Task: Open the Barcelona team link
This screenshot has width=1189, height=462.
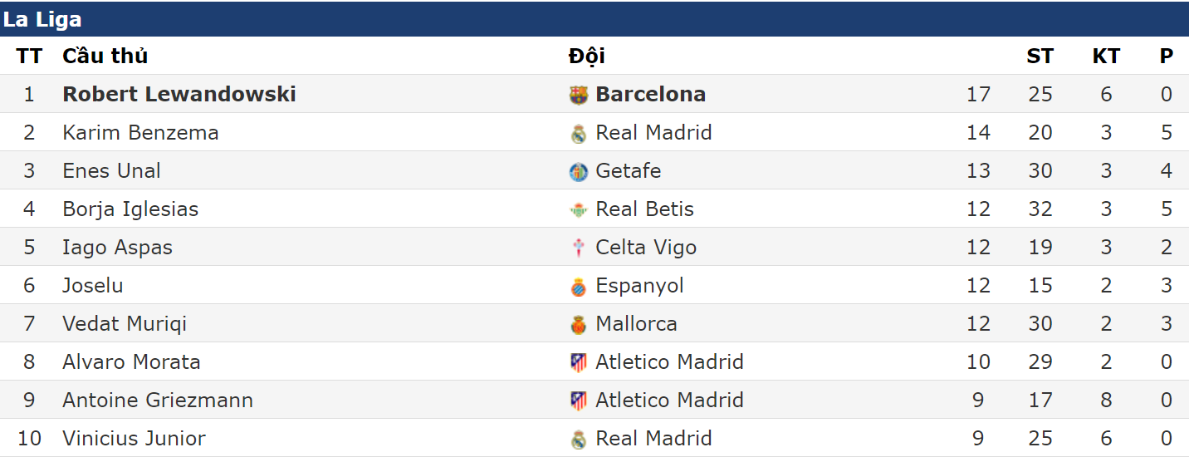Action: 650,95
